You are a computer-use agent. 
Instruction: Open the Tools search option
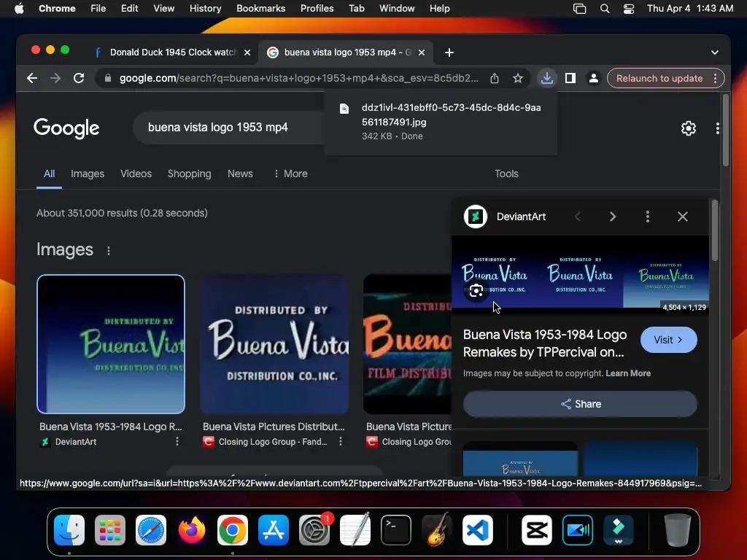pyautogui.click(x=506, y=174)
